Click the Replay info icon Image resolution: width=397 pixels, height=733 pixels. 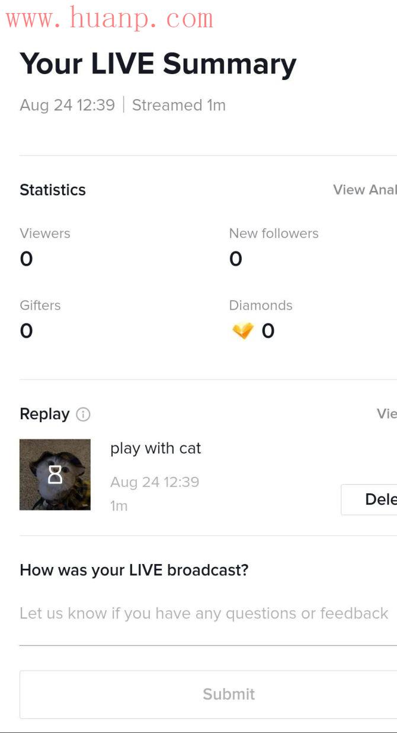tap(84, 415)
